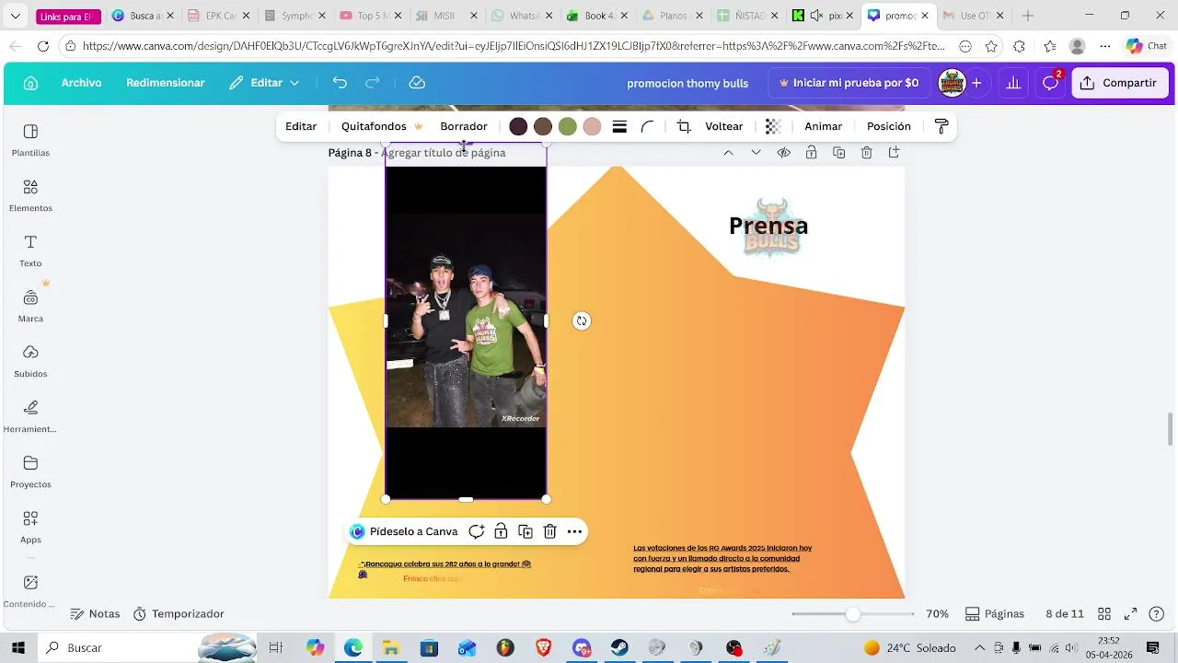Add collaborator plus button
The height and width of the screenshot is (663, 1178).
976,83
